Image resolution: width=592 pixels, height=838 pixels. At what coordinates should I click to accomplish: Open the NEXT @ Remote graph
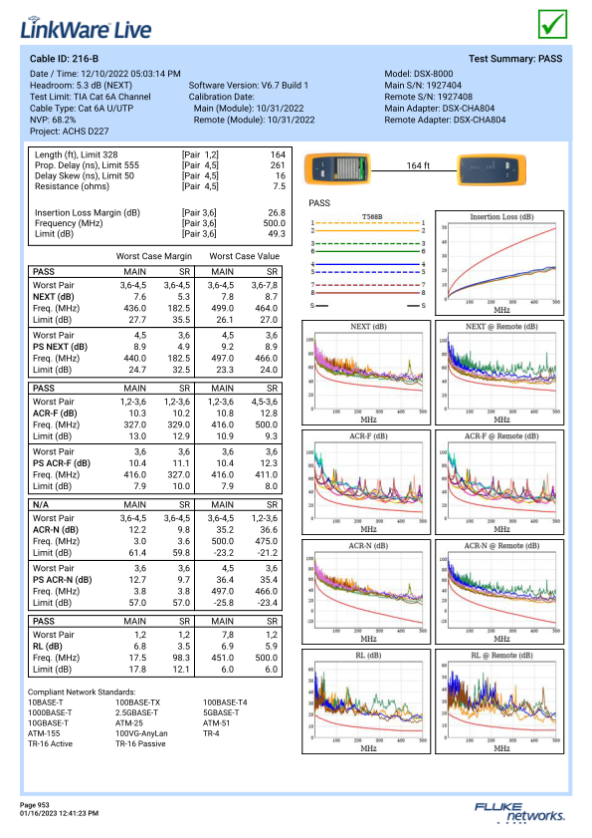click(x=499, y=373)
